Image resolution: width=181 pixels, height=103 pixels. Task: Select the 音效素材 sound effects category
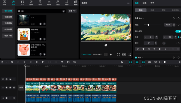[x=8, y=17]
